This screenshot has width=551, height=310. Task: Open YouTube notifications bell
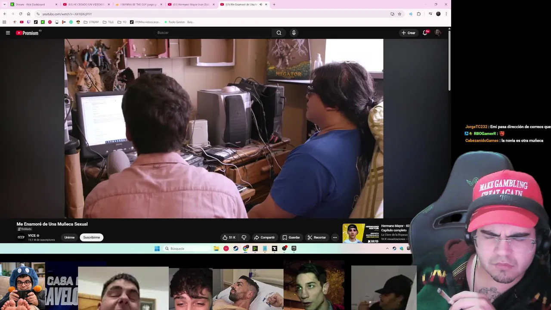click(x=425, y=33)
